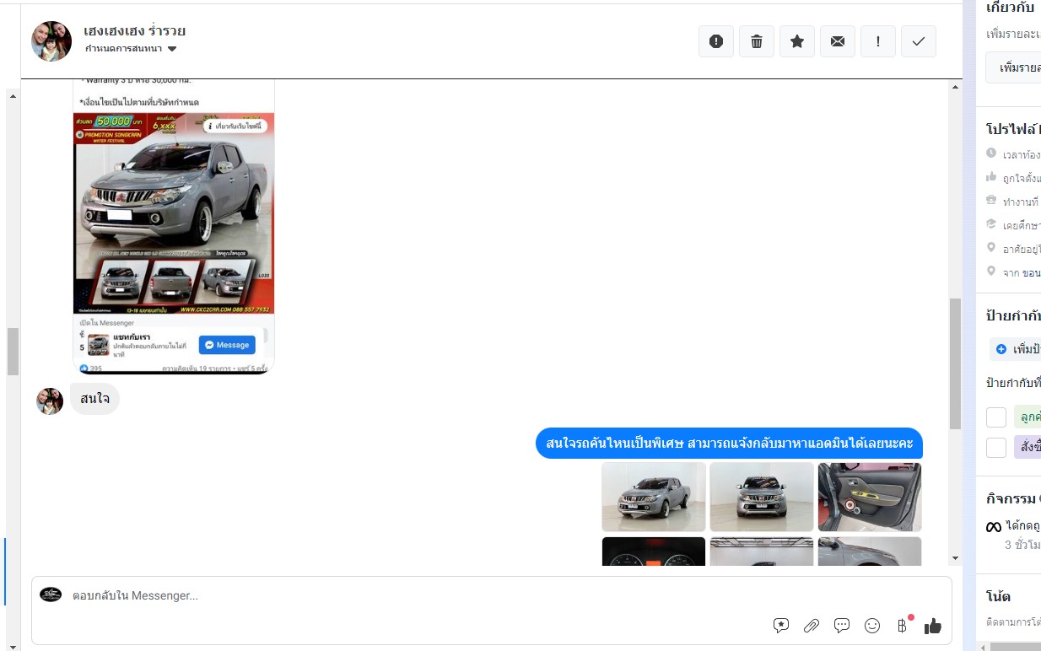1041x651 pixels.
Task: Check the second purple label checkbox
Action: tap(996, 447)
